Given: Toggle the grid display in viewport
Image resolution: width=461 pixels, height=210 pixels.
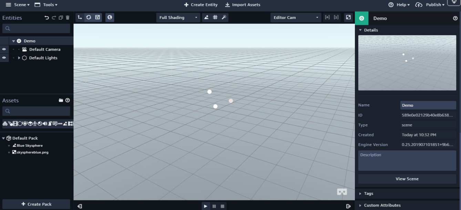Looking at the screenshot, I should [215, 18].
